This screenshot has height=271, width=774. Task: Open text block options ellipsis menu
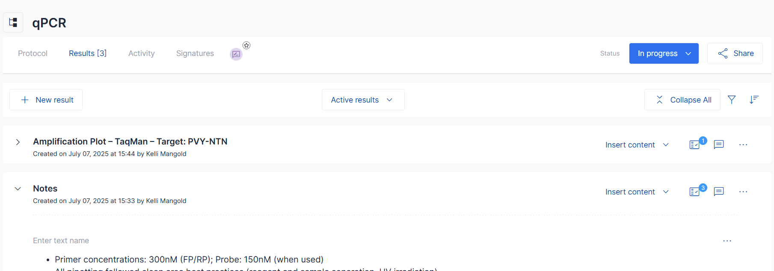727,241
